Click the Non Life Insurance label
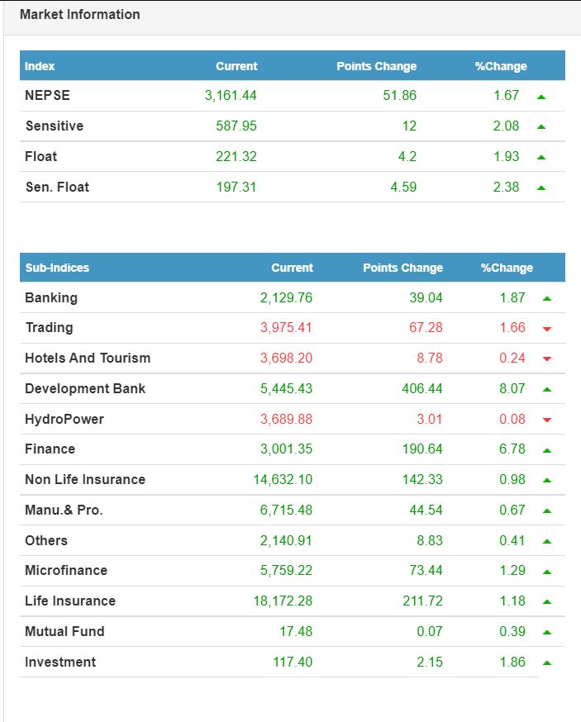The height and width of the screenshot is (722, 581). pyautogui.click(x=85, y=479)
